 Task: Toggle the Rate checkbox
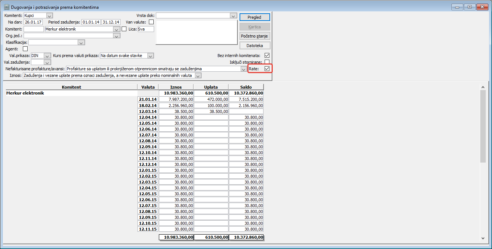pyautogui.click(x=267, y=69)
